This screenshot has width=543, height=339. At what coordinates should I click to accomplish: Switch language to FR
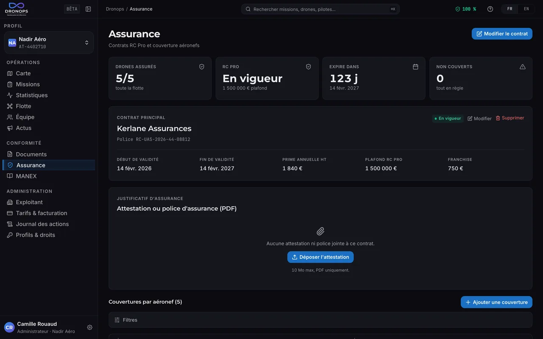pyautogui.click(x=509, y=9)
